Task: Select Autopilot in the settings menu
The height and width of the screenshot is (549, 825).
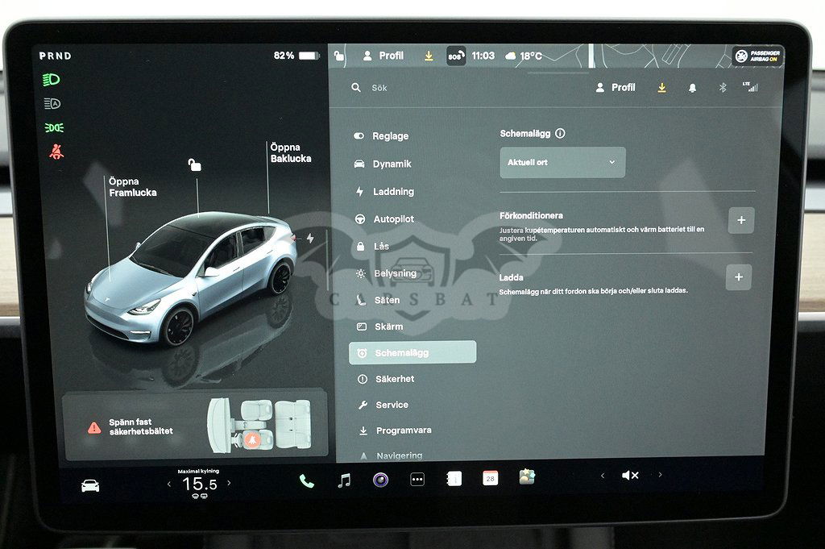Action: point(392,219)
